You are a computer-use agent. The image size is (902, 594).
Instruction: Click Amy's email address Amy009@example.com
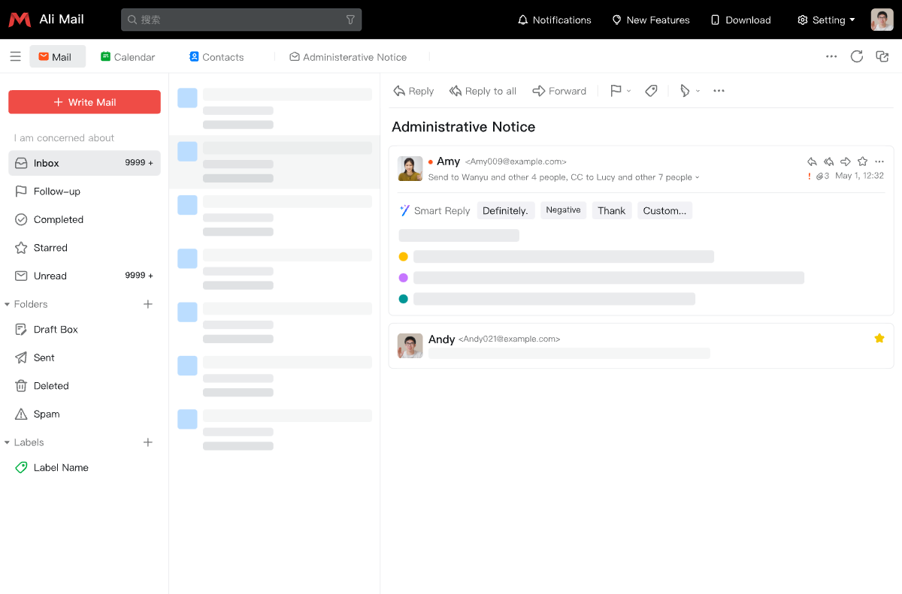516,161
